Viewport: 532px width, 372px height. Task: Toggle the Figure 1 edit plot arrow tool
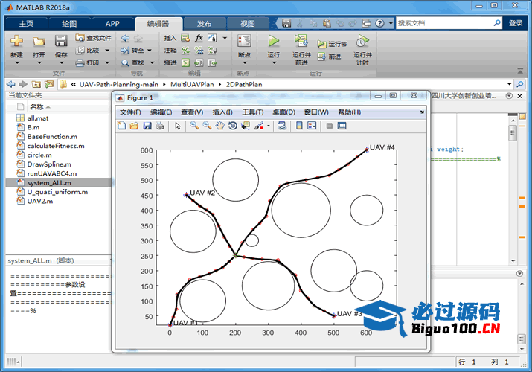pyautogui.click(x=178, y=126)
